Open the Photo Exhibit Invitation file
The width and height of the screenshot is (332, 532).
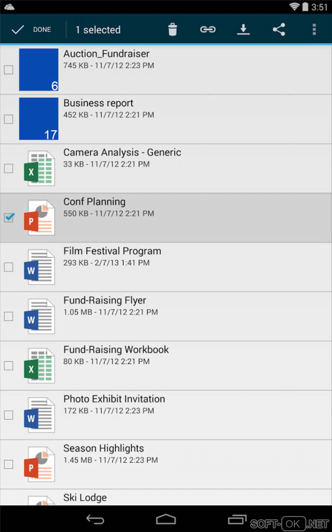coord(114,399)
